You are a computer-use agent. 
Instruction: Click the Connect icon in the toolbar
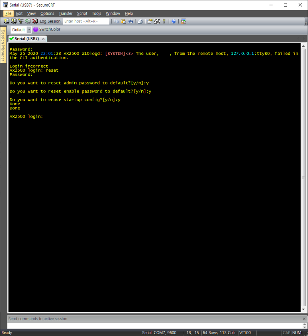(7, 21)
